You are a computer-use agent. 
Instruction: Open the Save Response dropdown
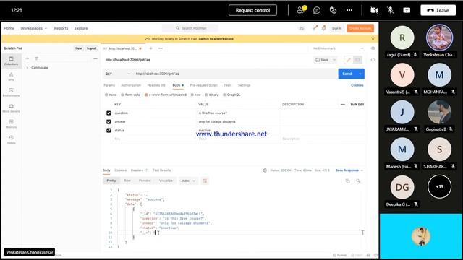point(349,170)
